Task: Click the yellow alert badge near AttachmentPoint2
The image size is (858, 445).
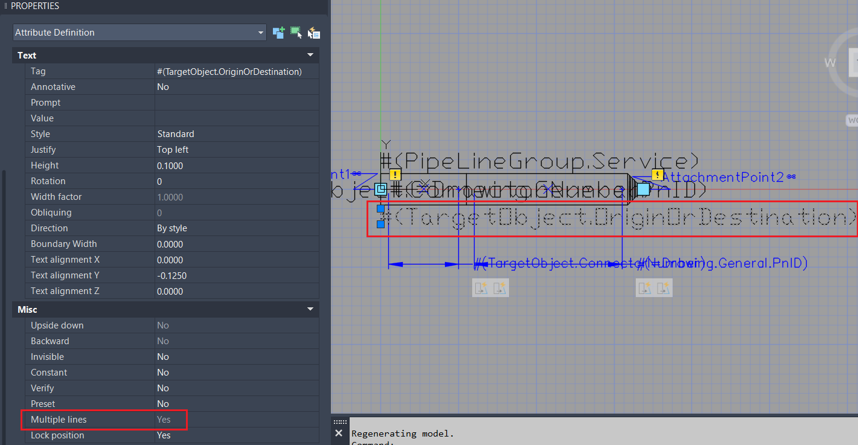Action: 658,174
